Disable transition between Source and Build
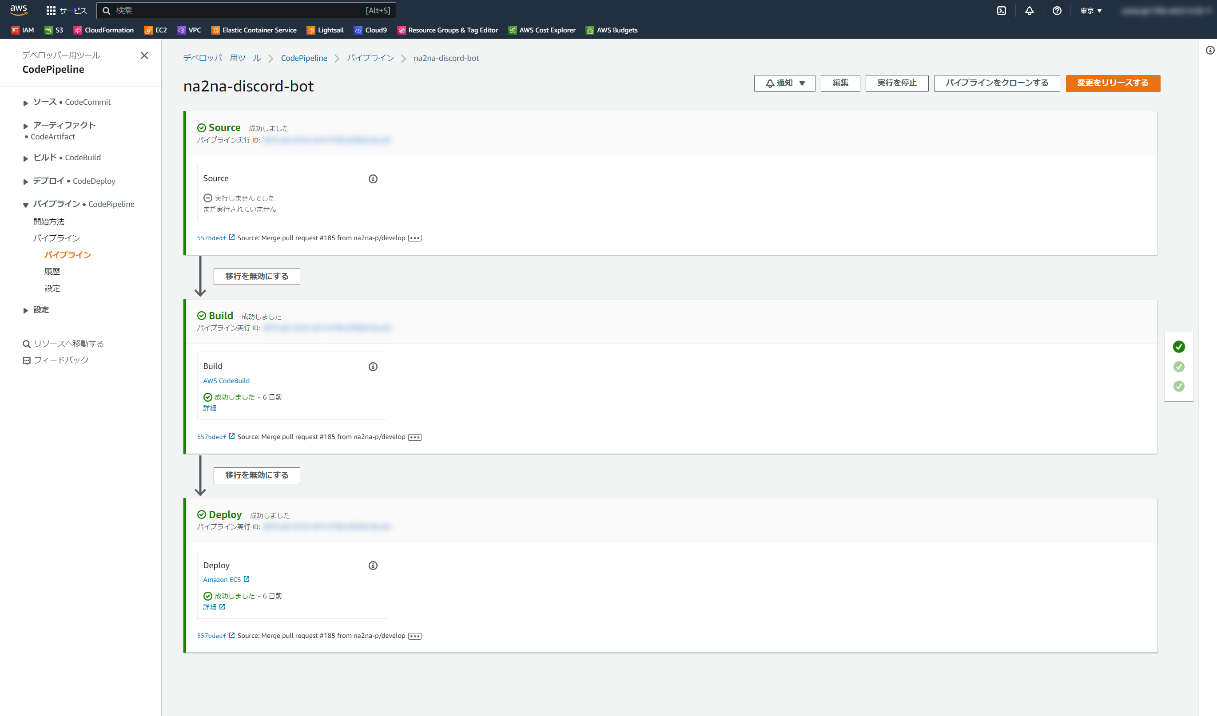This screenshot has width=1217, height=716. 256,276
